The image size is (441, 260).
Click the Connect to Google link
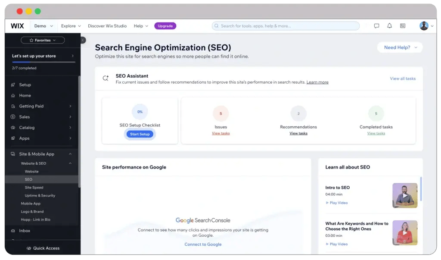coord(203,244)
